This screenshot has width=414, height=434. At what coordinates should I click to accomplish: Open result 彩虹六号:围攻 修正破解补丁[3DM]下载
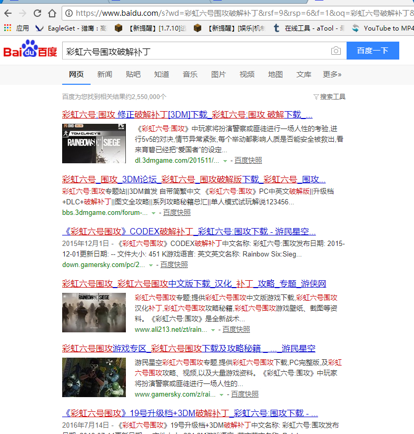187,114
